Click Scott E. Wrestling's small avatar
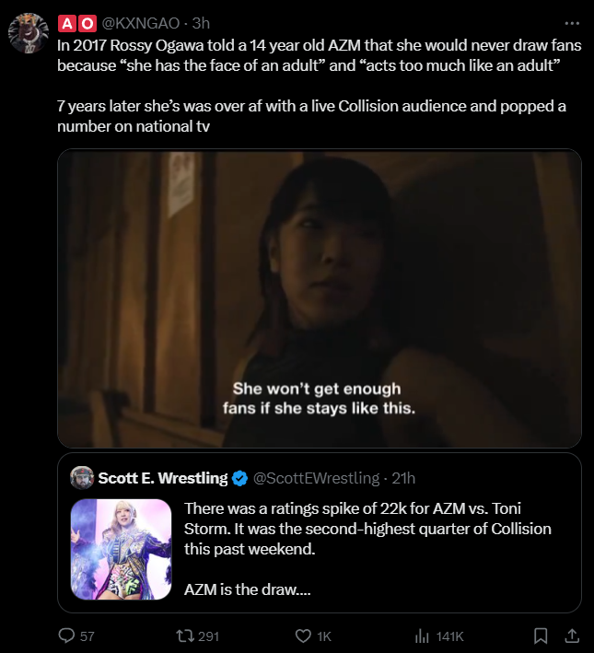The height and width of the screenshot is (653, 594). pyautogui.click(x=82, y=478)
